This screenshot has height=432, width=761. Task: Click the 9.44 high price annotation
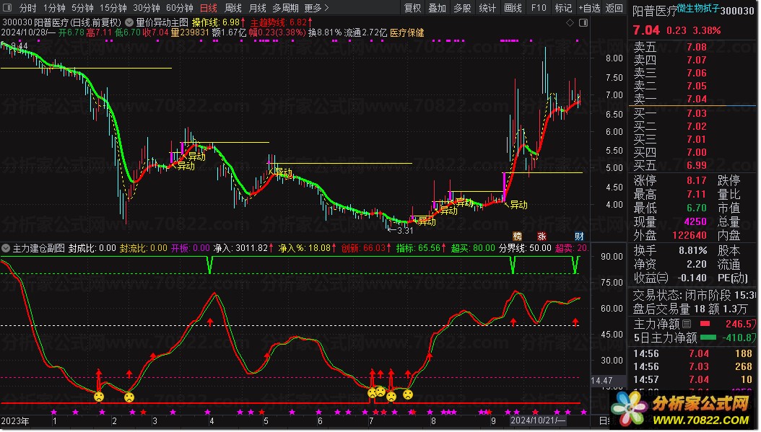(x=17, y=47)
